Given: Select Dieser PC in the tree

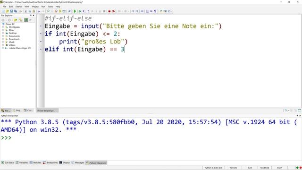Looking at the screenshot, I should tap(10, 24).
